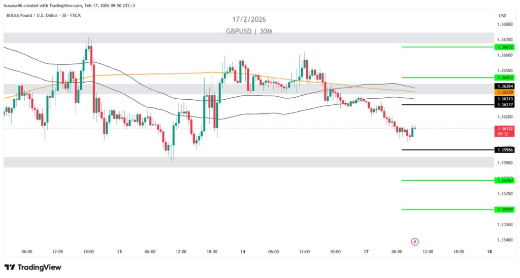Image resolution: width=520 pixels, height=278 pixels.
Task: Click the purple lightning event icon
Action: [415, 242]
